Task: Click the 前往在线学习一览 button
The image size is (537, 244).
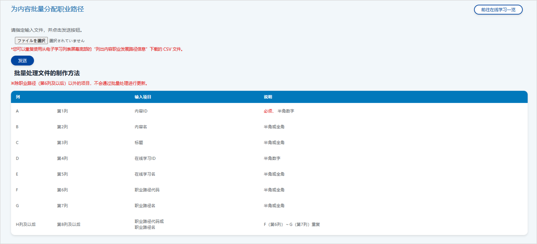Action: 498,10
